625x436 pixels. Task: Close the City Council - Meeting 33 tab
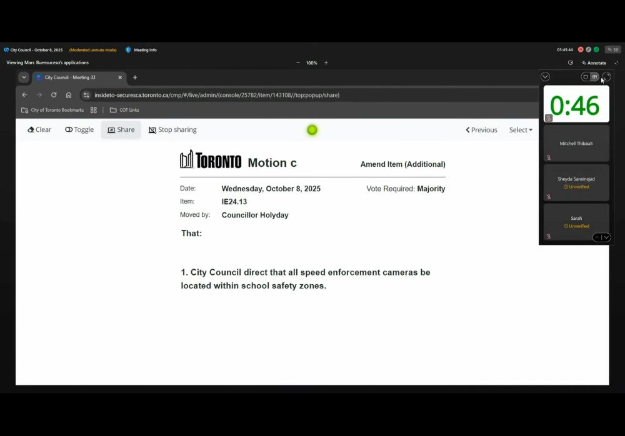pyautogui.click(x=120, y=77)
